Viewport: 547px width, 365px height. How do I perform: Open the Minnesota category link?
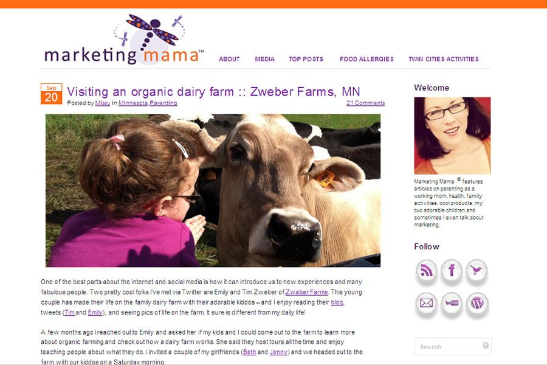pyautogui.click(x=133, y=103)
